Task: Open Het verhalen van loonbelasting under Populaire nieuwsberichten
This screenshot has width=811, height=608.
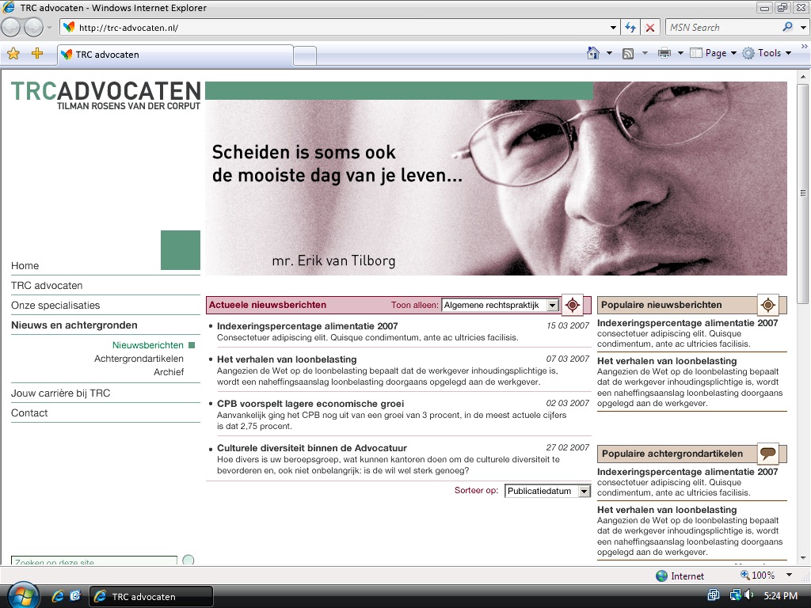Action: [667, 361]
